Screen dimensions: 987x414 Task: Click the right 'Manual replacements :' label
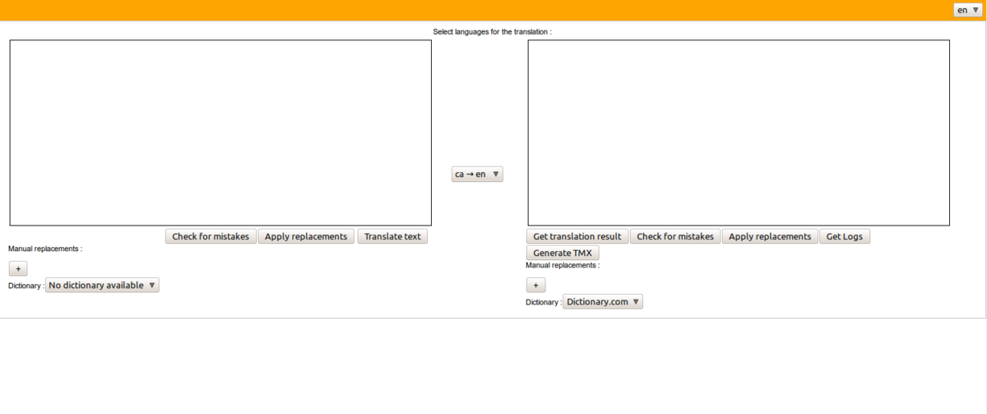[x=563, y=266]
